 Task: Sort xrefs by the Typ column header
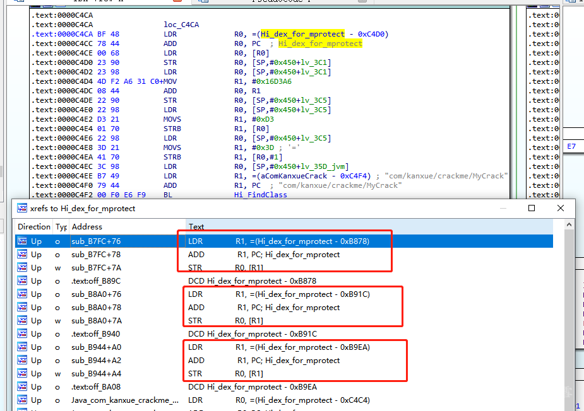61,226
